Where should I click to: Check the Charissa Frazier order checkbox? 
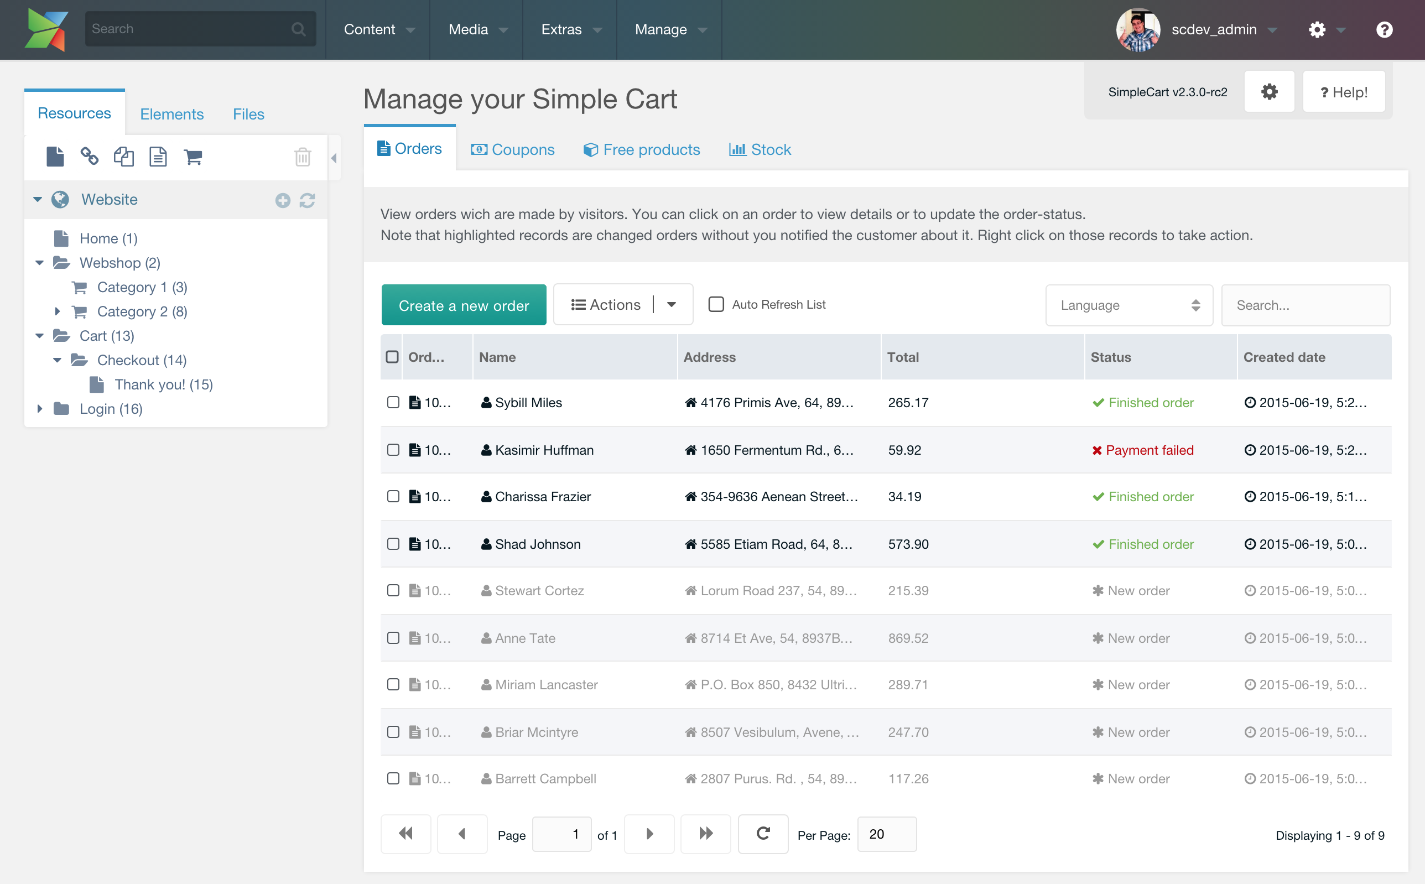[393, 497]
